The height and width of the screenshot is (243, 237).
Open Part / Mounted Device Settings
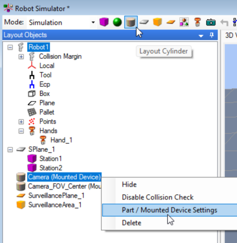170,210
